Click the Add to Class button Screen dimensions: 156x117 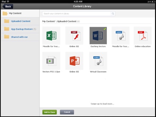click(x=49, y=112)
